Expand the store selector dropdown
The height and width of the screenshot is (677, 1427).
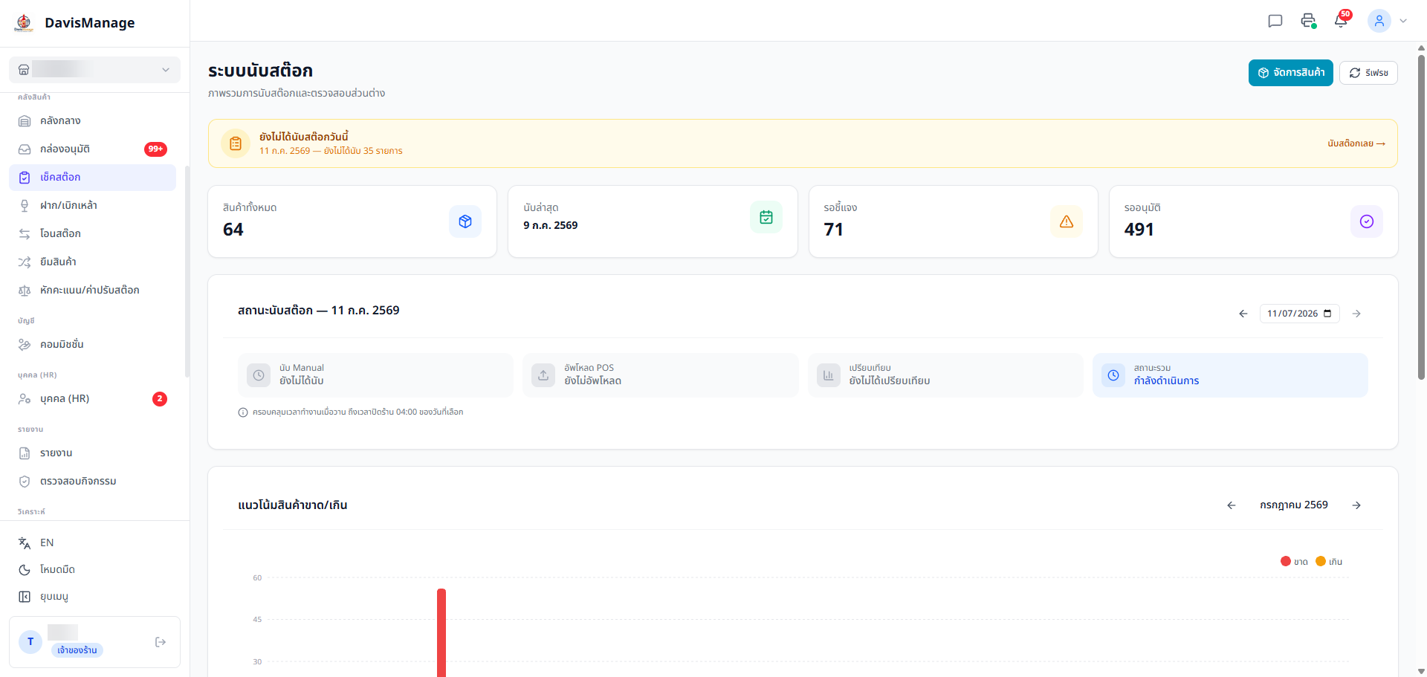[94, 70]
